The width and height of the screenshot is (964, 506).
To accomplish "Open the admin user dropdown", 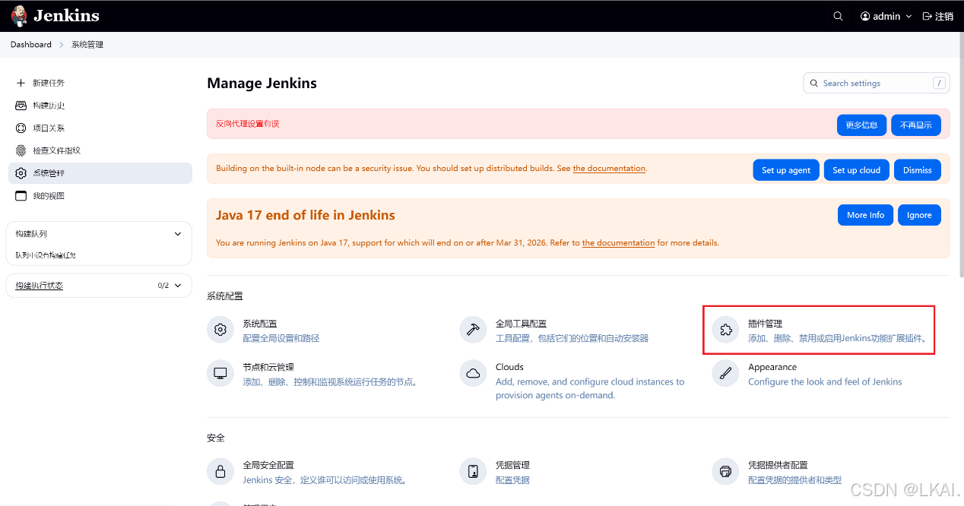I will 886,16.
